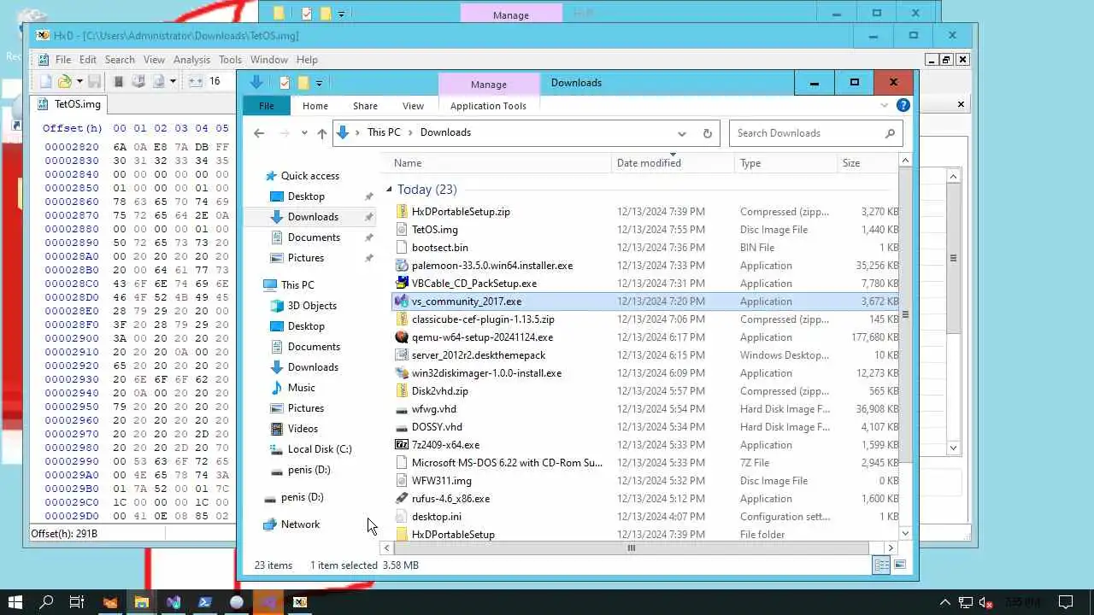Go up one folder level in Explorer

321,133
